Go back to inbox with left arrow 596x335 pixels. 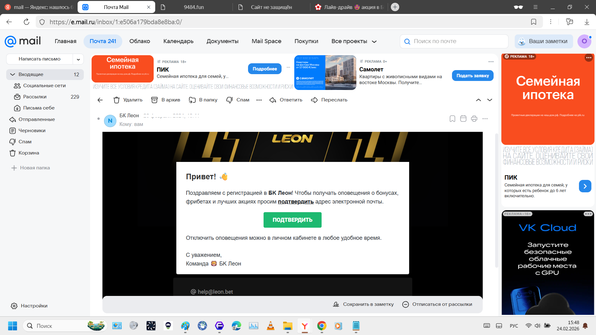click(100, 100)
